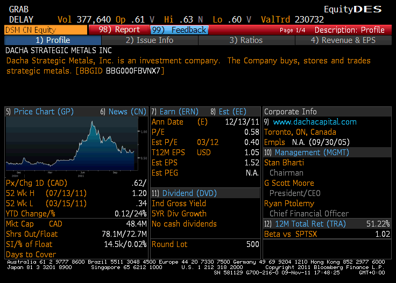Click the 52 Wk L value .34
The height and width of the screenshot is (283, 396).
[x=141, y=204]
